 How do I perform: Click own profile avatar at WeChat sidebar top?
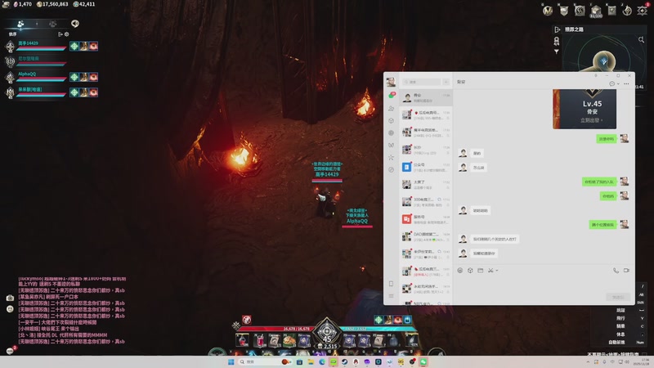click(x=391, y=82)
